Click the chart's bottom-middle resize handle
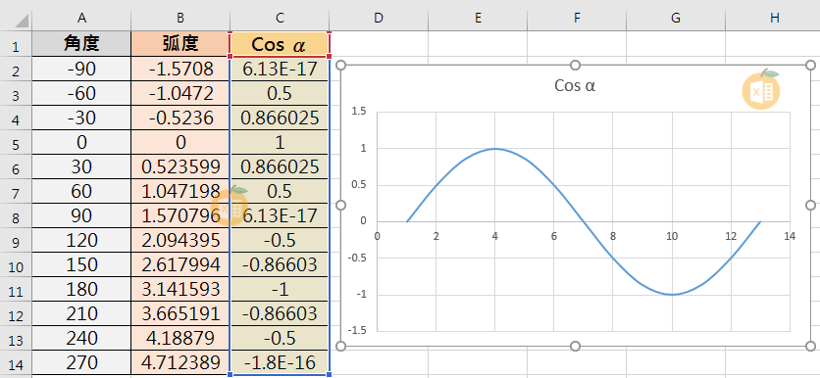The width and height of the screenshot is (820, 378). click(575, 346)
